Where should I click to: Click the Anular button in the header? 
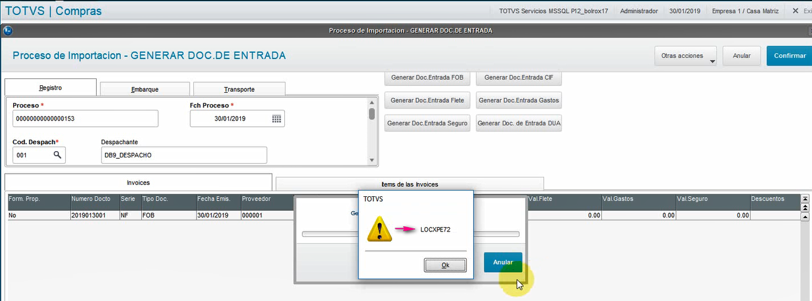pyautogui.click(x=742, y=56)
